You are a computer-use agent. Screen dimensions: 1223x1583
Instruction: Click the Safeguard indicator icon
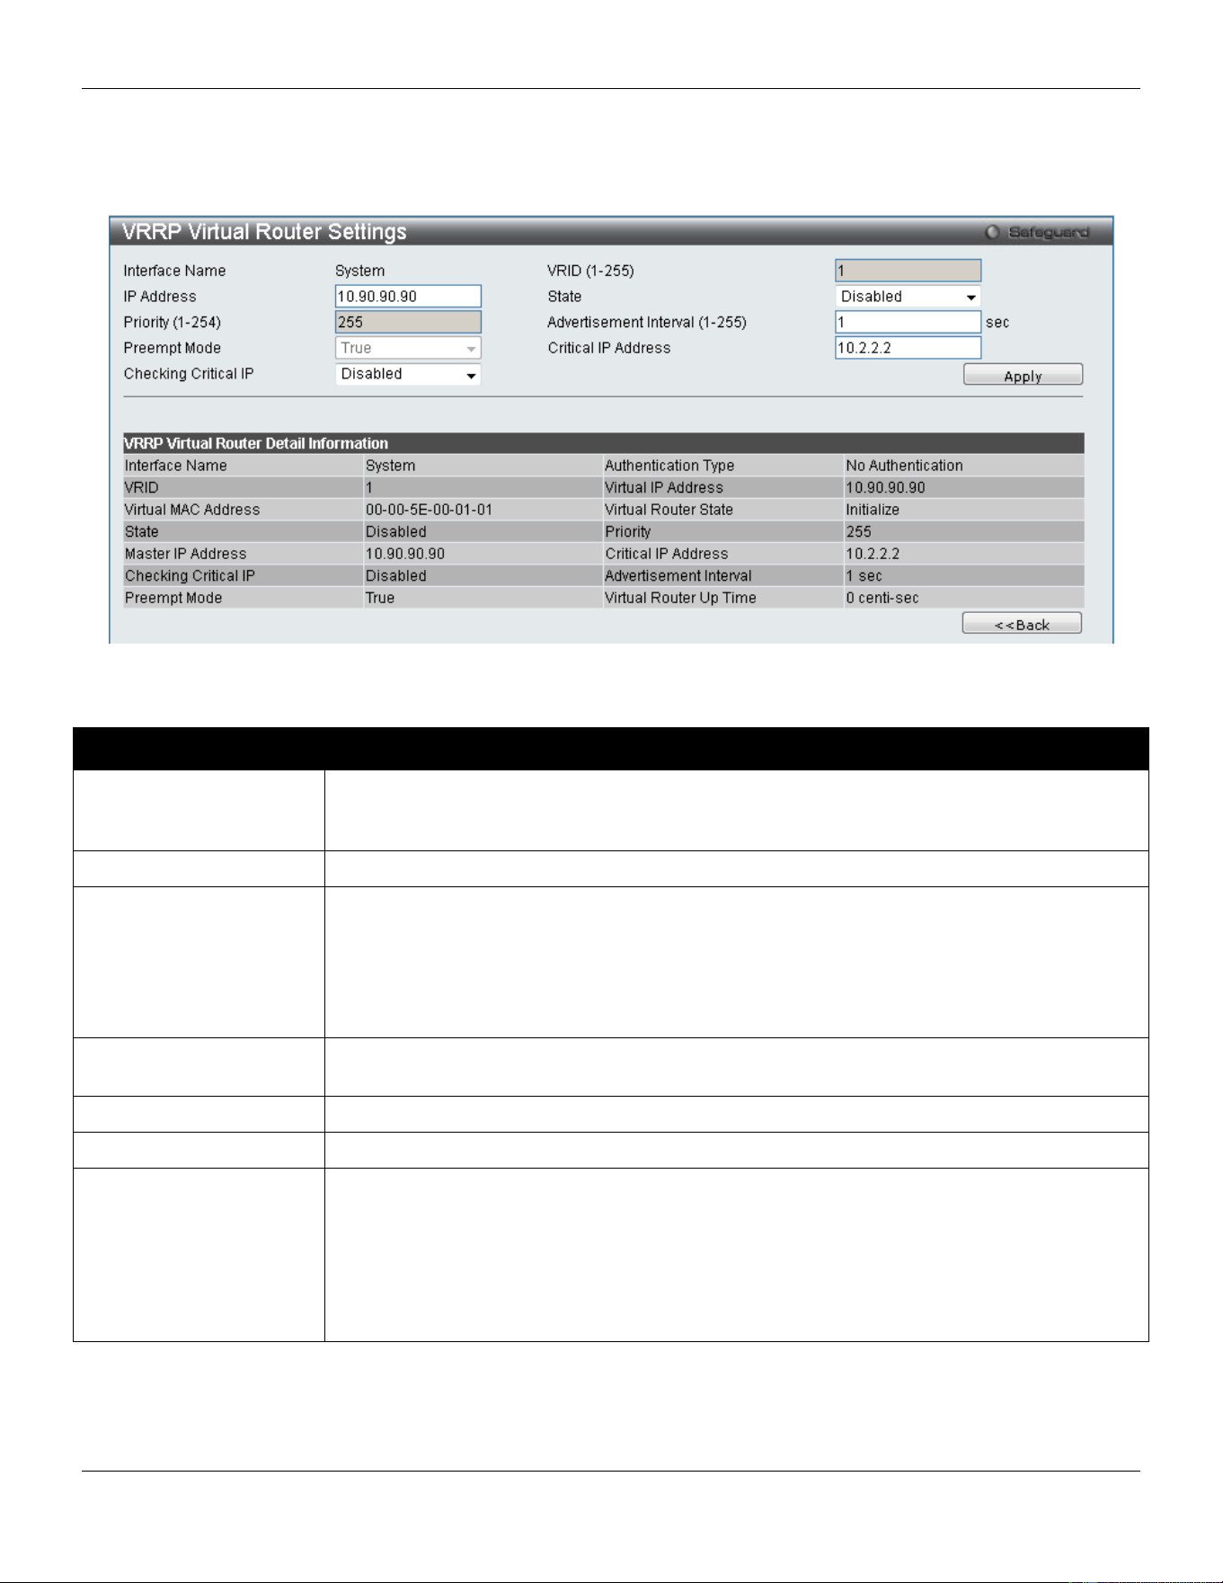point(992,232)
